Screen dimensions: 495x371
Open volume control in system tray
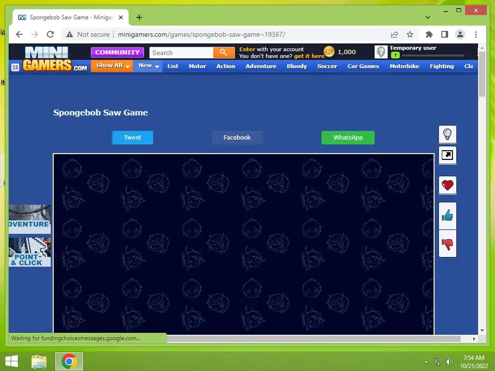click(449, 362)
